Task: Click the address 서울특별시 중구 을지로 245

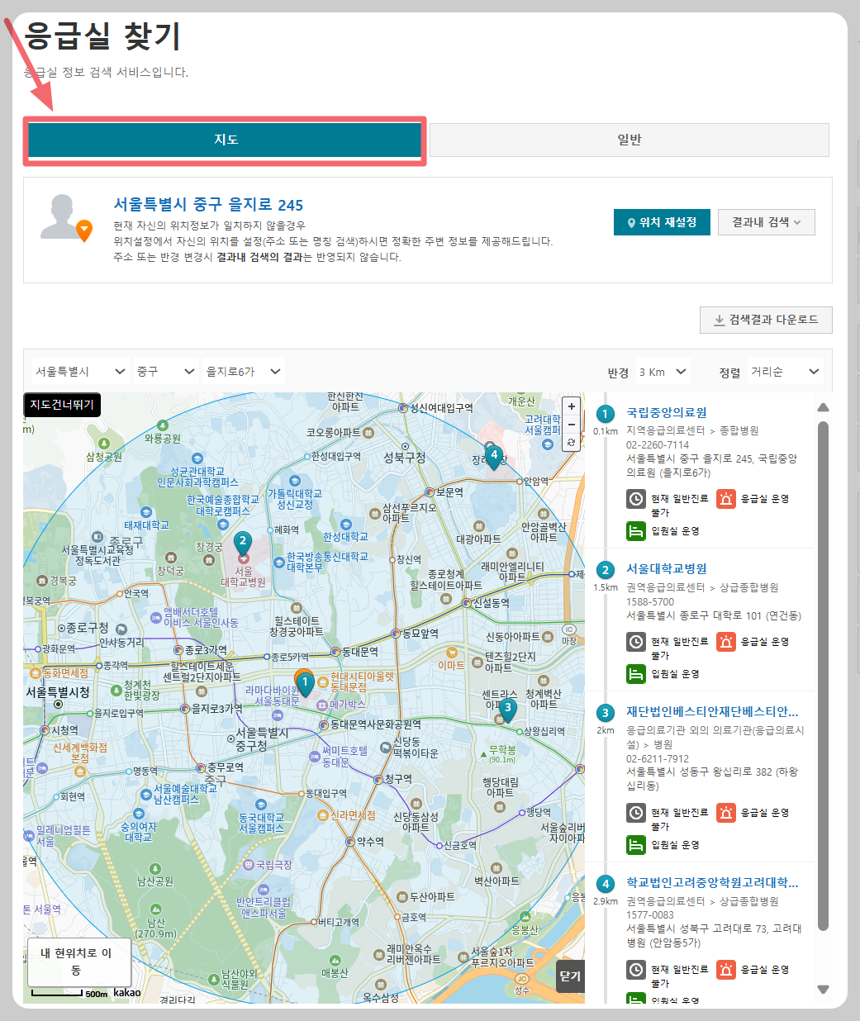Action: click(x=208, y=205)
